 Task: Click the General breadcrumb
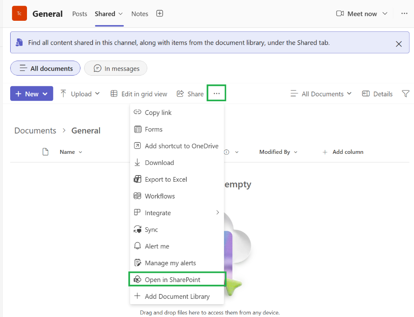86,131
